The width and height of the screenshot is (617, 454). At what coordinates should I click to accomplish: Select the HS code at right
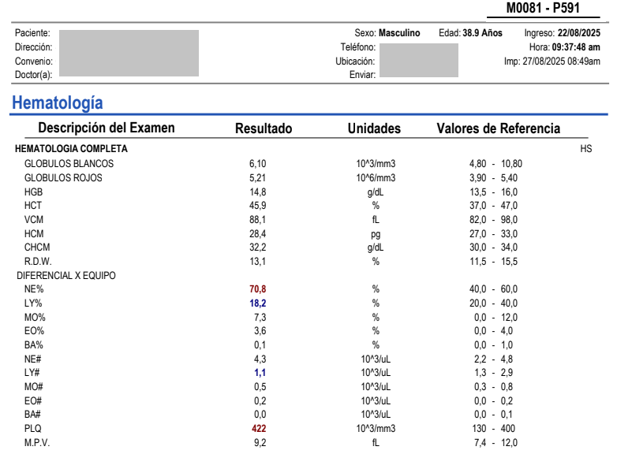click(585, 149)
